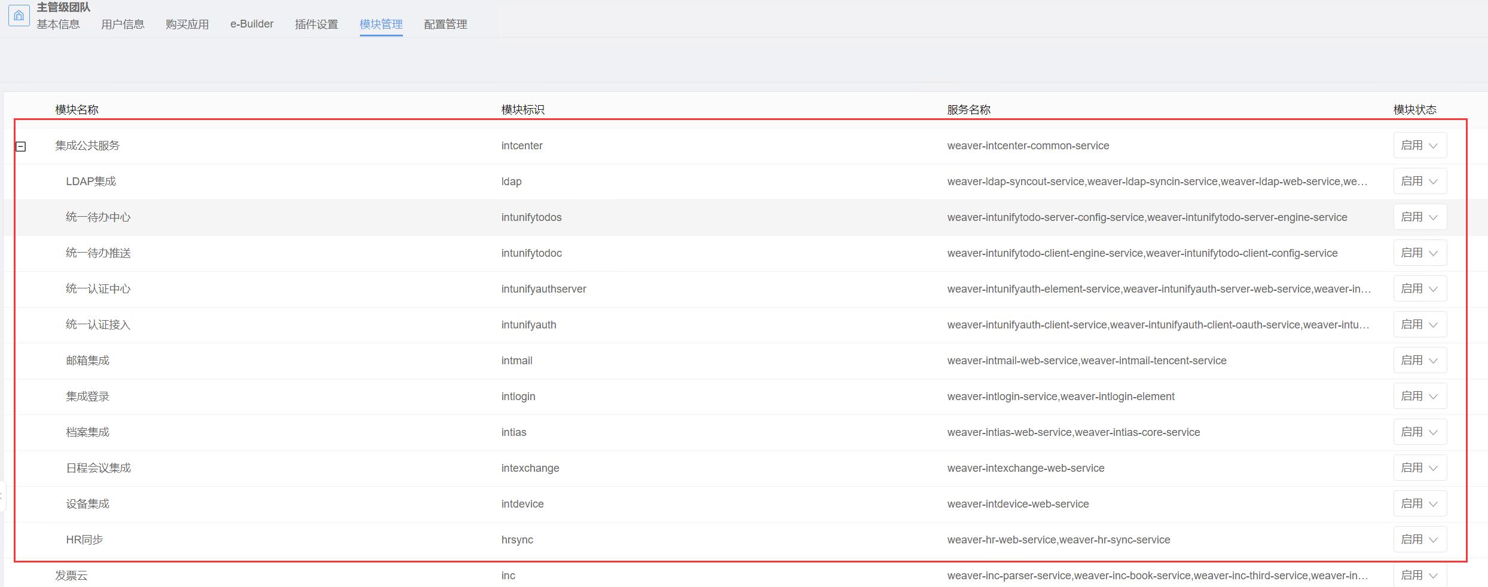Switch to the 用户信息 tab
Image resolution: width=1488 pixels, height=587 pixels.
tap(123, 24)
